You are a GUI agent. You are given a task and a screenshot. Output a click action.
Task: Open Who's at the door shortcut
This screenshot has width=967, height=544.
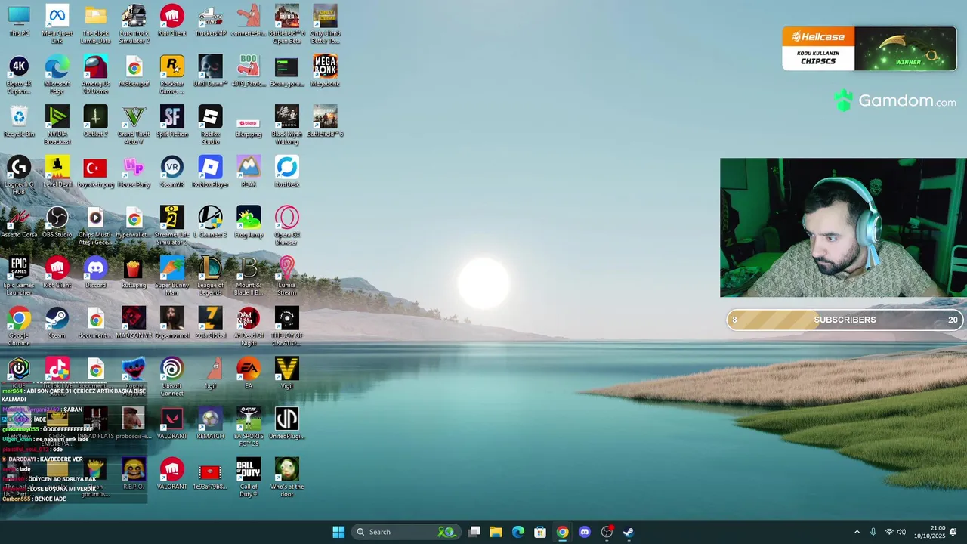[287, 477]
